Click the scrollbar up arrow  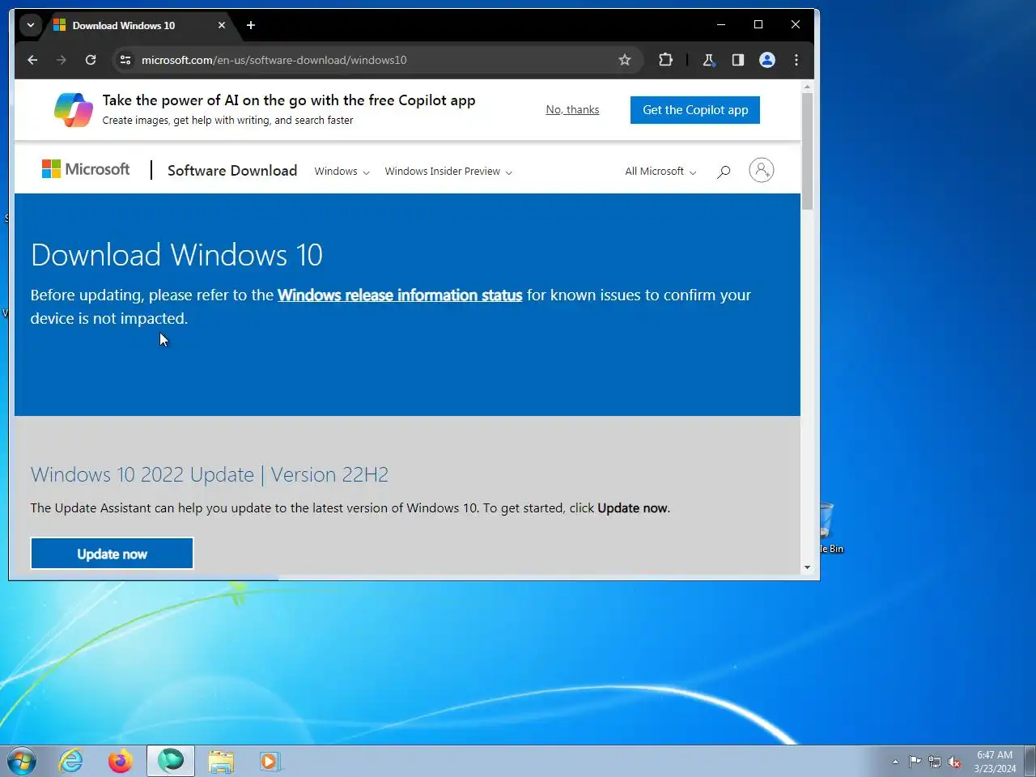(x=807, y=86)
